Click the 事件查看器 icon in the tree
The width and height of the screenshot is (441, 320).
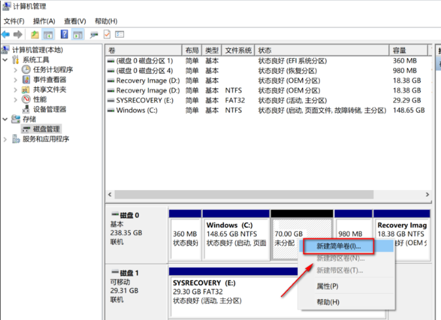pyautogui.click(x=26, y=80)
